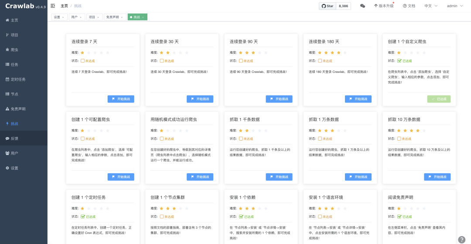The width and height of the screenshot is (471, 244).
Task: Click the gear icon beside 设置
Action: point(7,168)
